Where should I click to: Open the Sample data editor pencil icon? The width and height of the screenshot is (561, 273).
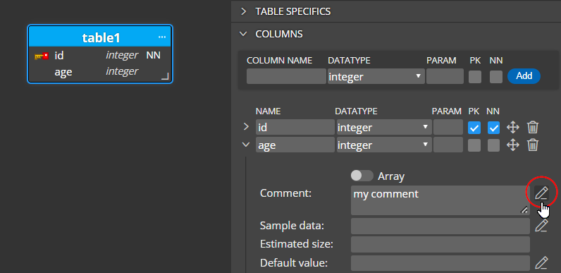[541, 226]
